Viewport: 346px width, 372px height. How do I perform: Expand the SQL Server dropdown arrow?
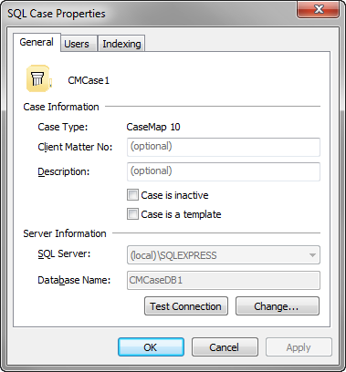pyautogui.click(x=312, y=255)
